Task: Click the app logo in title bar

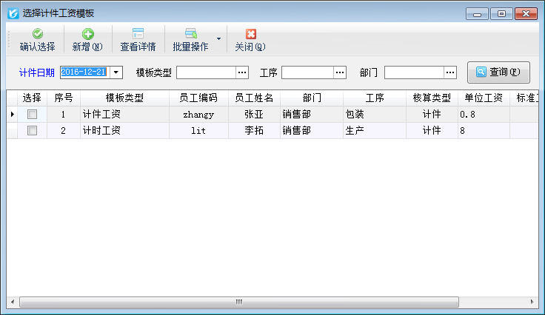Action: point(13,13)
